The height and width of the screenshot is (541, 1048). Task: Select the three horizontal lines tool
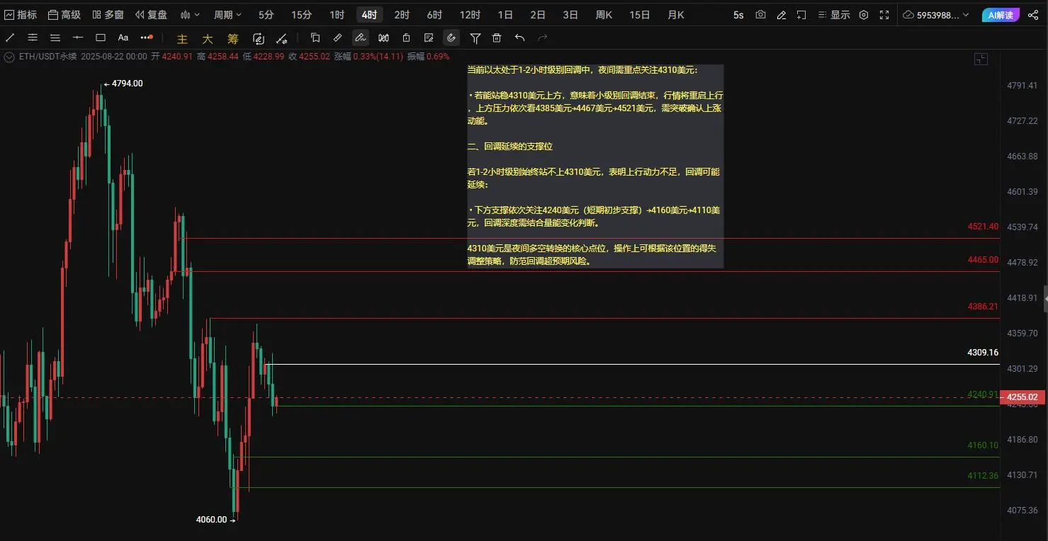click(x=55, y=38)
